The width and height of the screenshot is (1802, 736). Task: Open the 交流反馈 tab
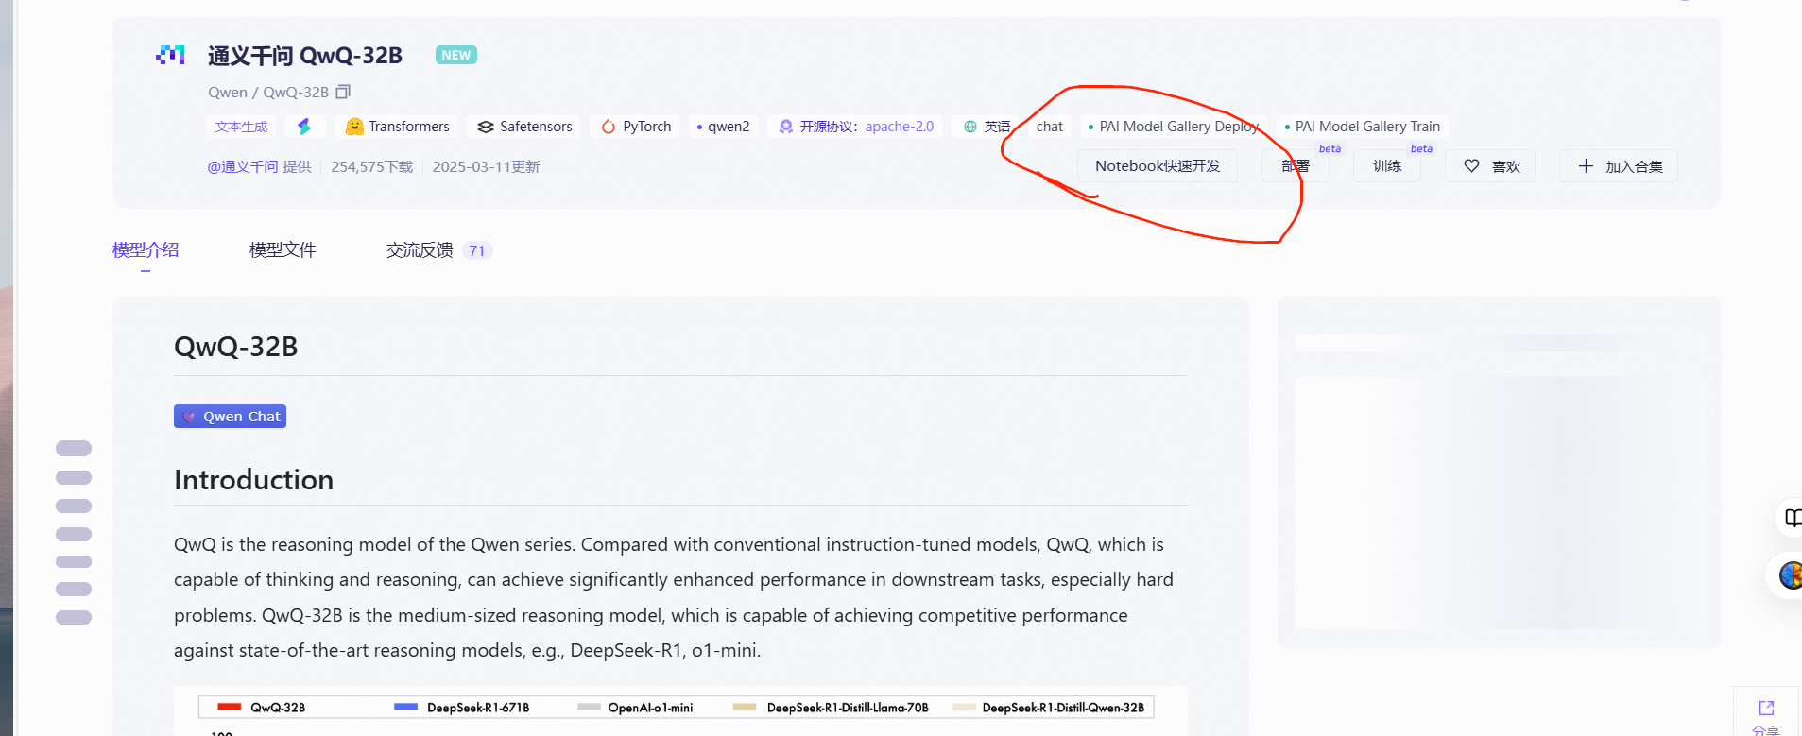click(420, 250)
